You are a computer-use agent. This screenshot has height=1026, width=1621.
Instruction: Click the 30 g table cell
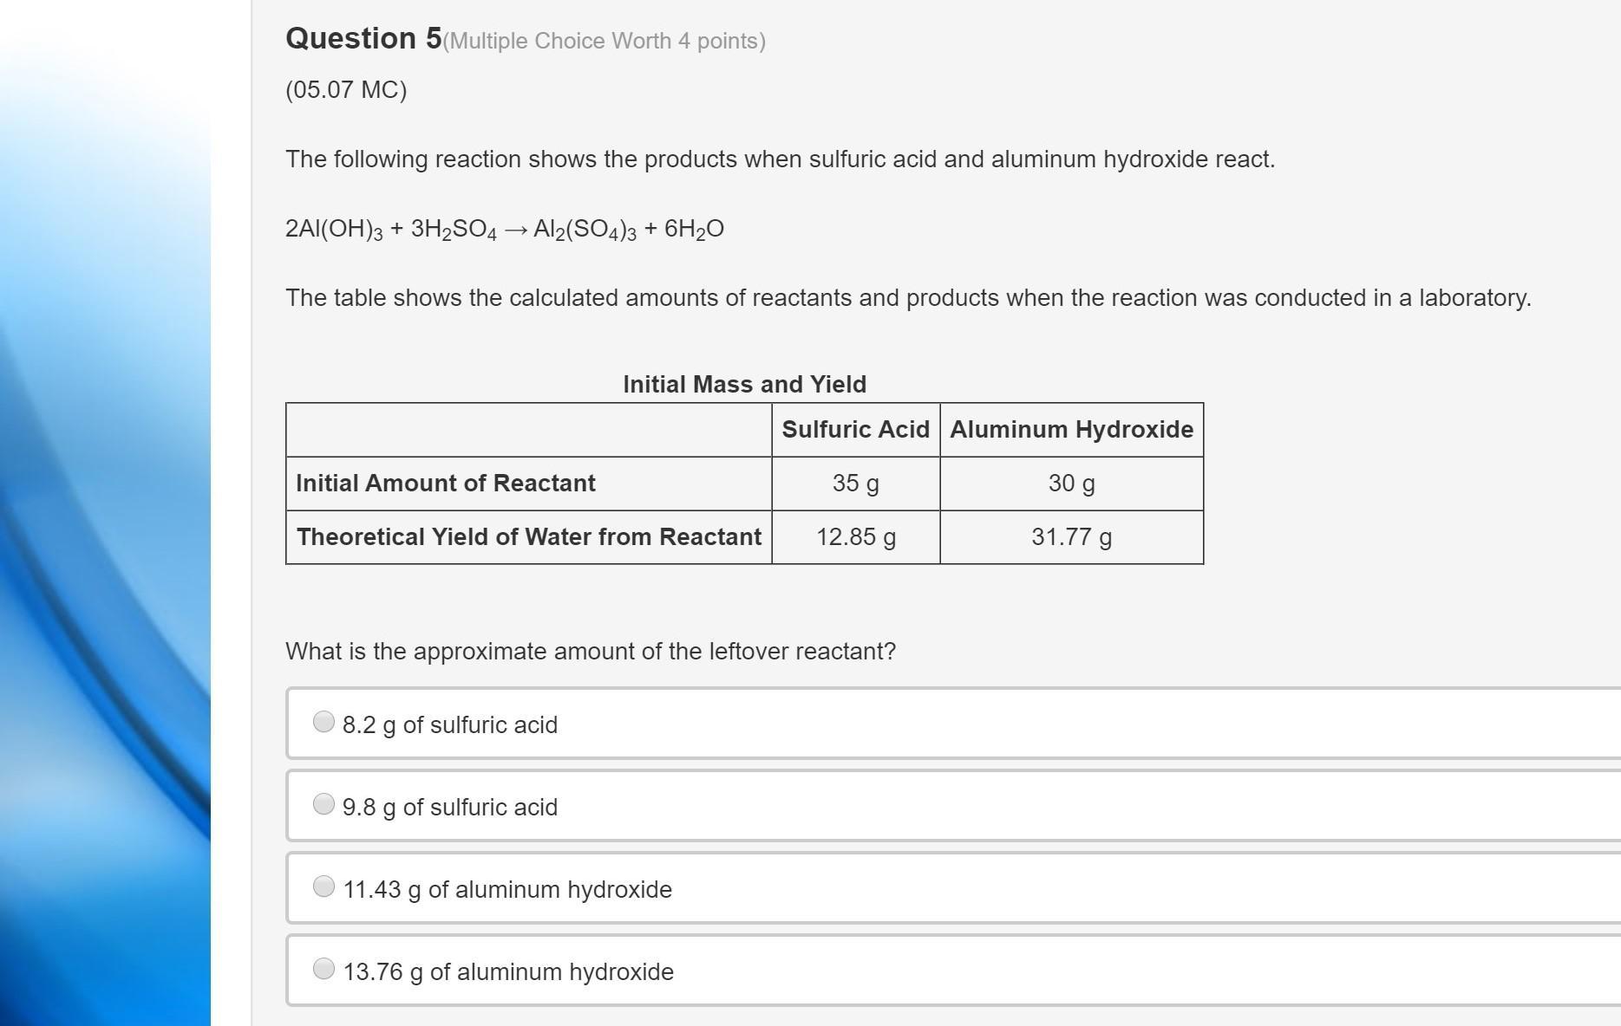[x=1072, y=484]
